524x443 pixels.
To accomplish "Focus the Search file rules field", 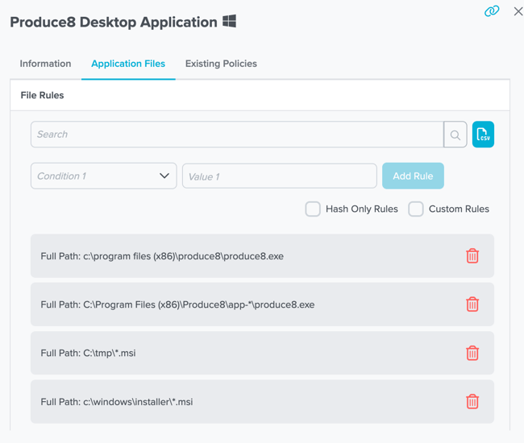I will tap(237, 135).
